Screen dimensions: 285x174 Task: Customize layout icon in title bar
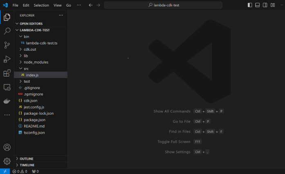[x=273, y=5]
